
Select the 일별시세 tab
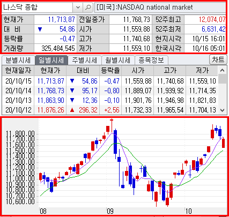pyautogui.click(x=51, y=60)
